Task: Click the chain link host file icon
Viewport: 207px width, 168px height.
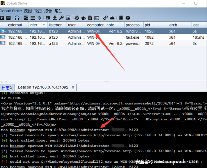Action: click(105, 18)
